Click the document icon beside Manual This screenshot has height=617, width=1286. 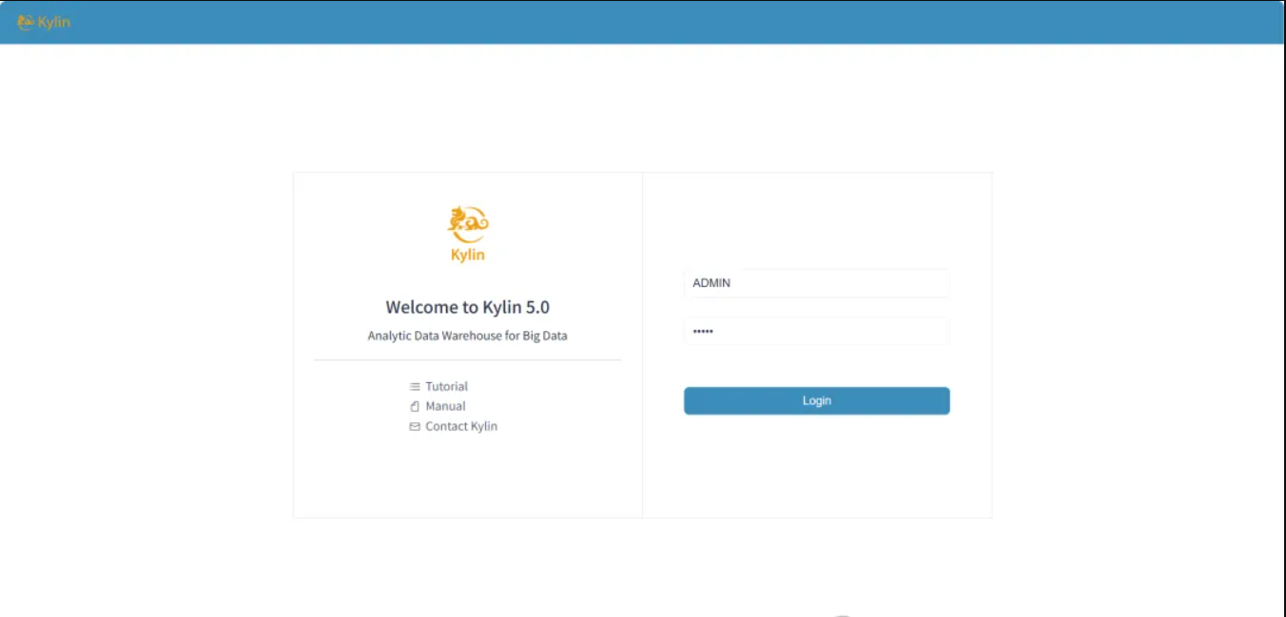coord(415,407)
